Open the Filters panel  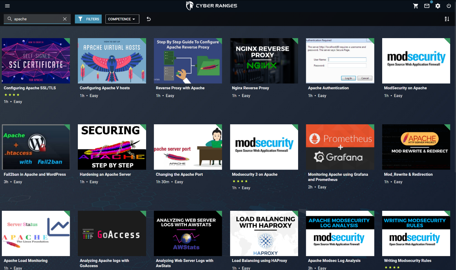(88, 19)
